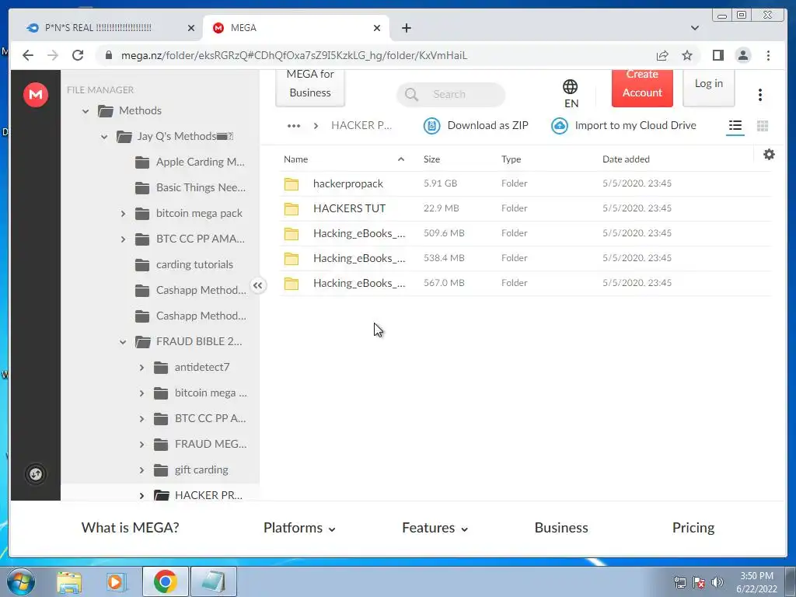The image size is (796, 597).
Task: Switch to thumbnail grid view
Action: [x=763, y=125]
